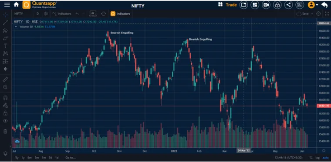Set date range to 1m
The image size is (331, 162).
(44, 158)
